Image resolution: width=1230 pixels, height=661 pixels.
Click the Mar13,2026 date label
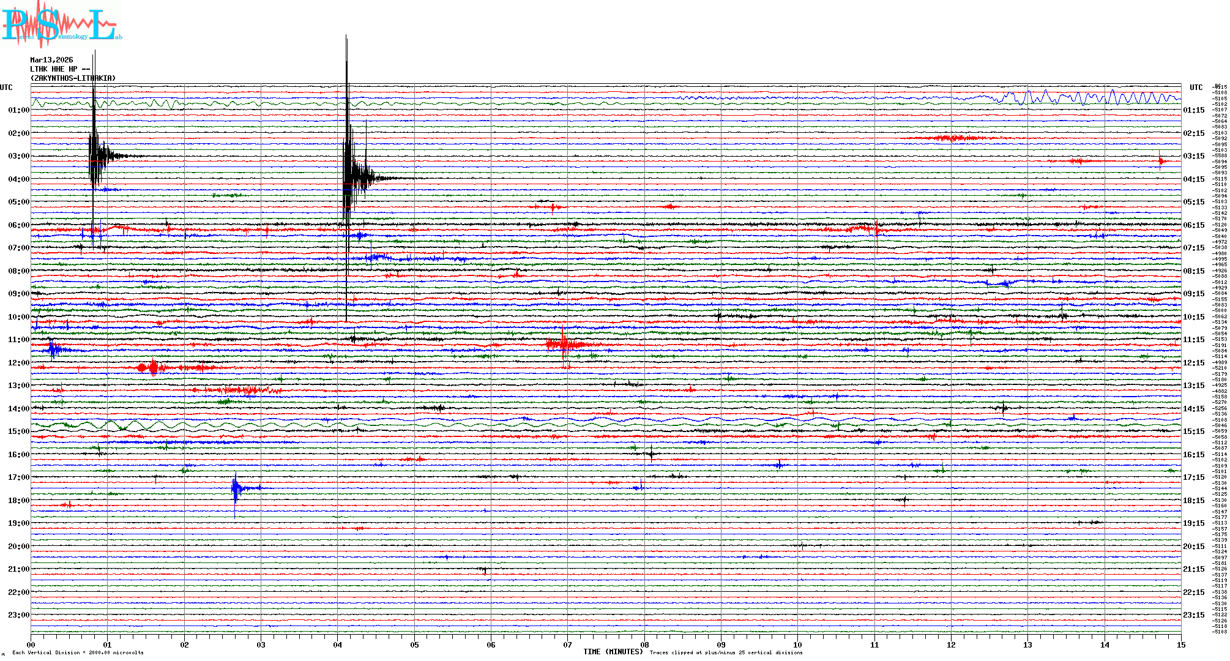pos(51,60)
